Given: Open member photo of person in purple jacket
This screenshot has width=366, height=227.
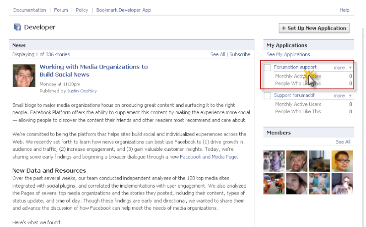Looking at the screenshot, I should [x=274, y=161].
